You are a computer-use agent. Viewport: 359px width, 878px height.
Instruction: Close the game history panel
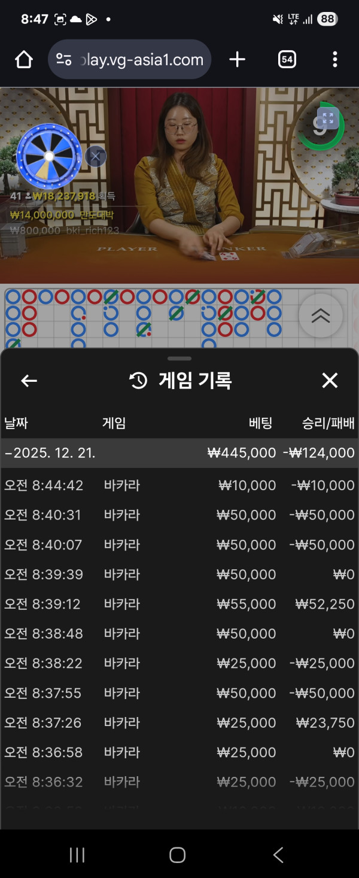(x=330, y=381)
